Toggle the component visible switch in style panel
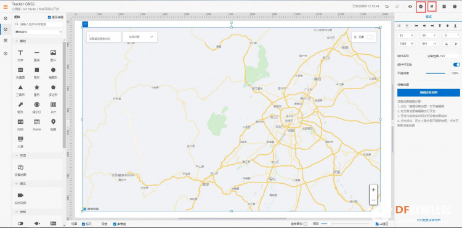 click(x=456, y=65)
